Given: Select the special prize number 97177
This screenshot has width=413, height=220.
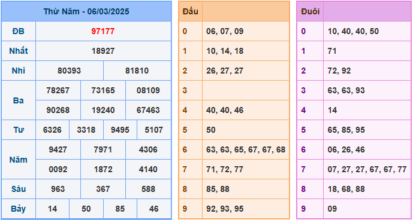Looking at the screenshot, I should coord(103,31).
